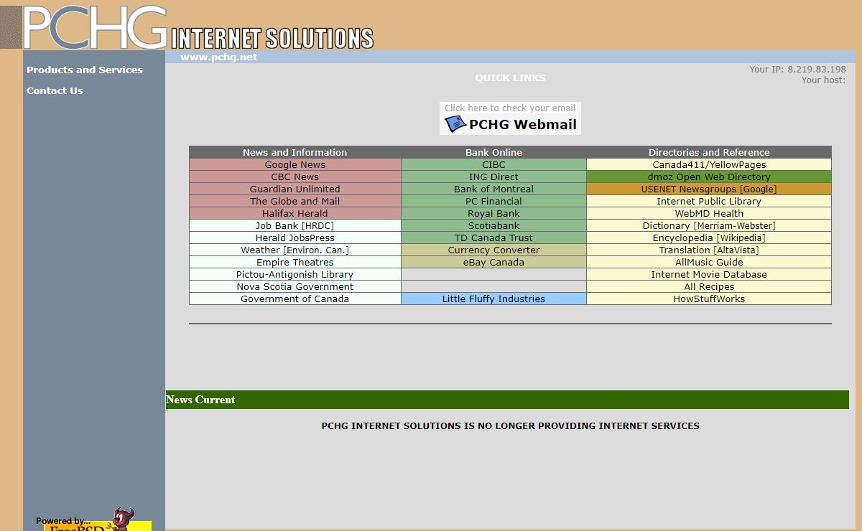Open Translation [AltaVista] link
Viewport: 862px width, 531px height.
pos(709,250)
